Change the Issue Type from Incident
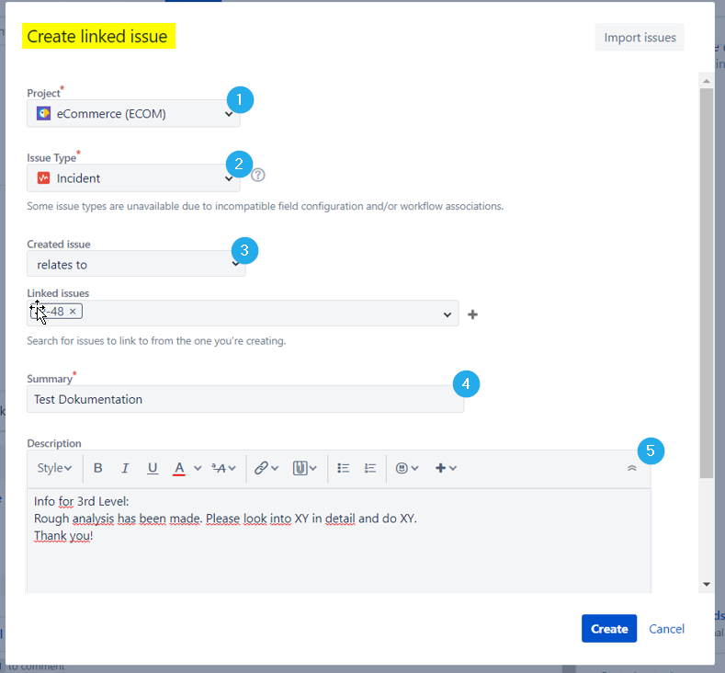Image resolution: width=725 pixels, height=673 pixels. (133, 178)
